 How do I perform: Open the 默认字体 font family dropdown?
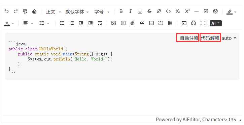click(x=77, y=12)
